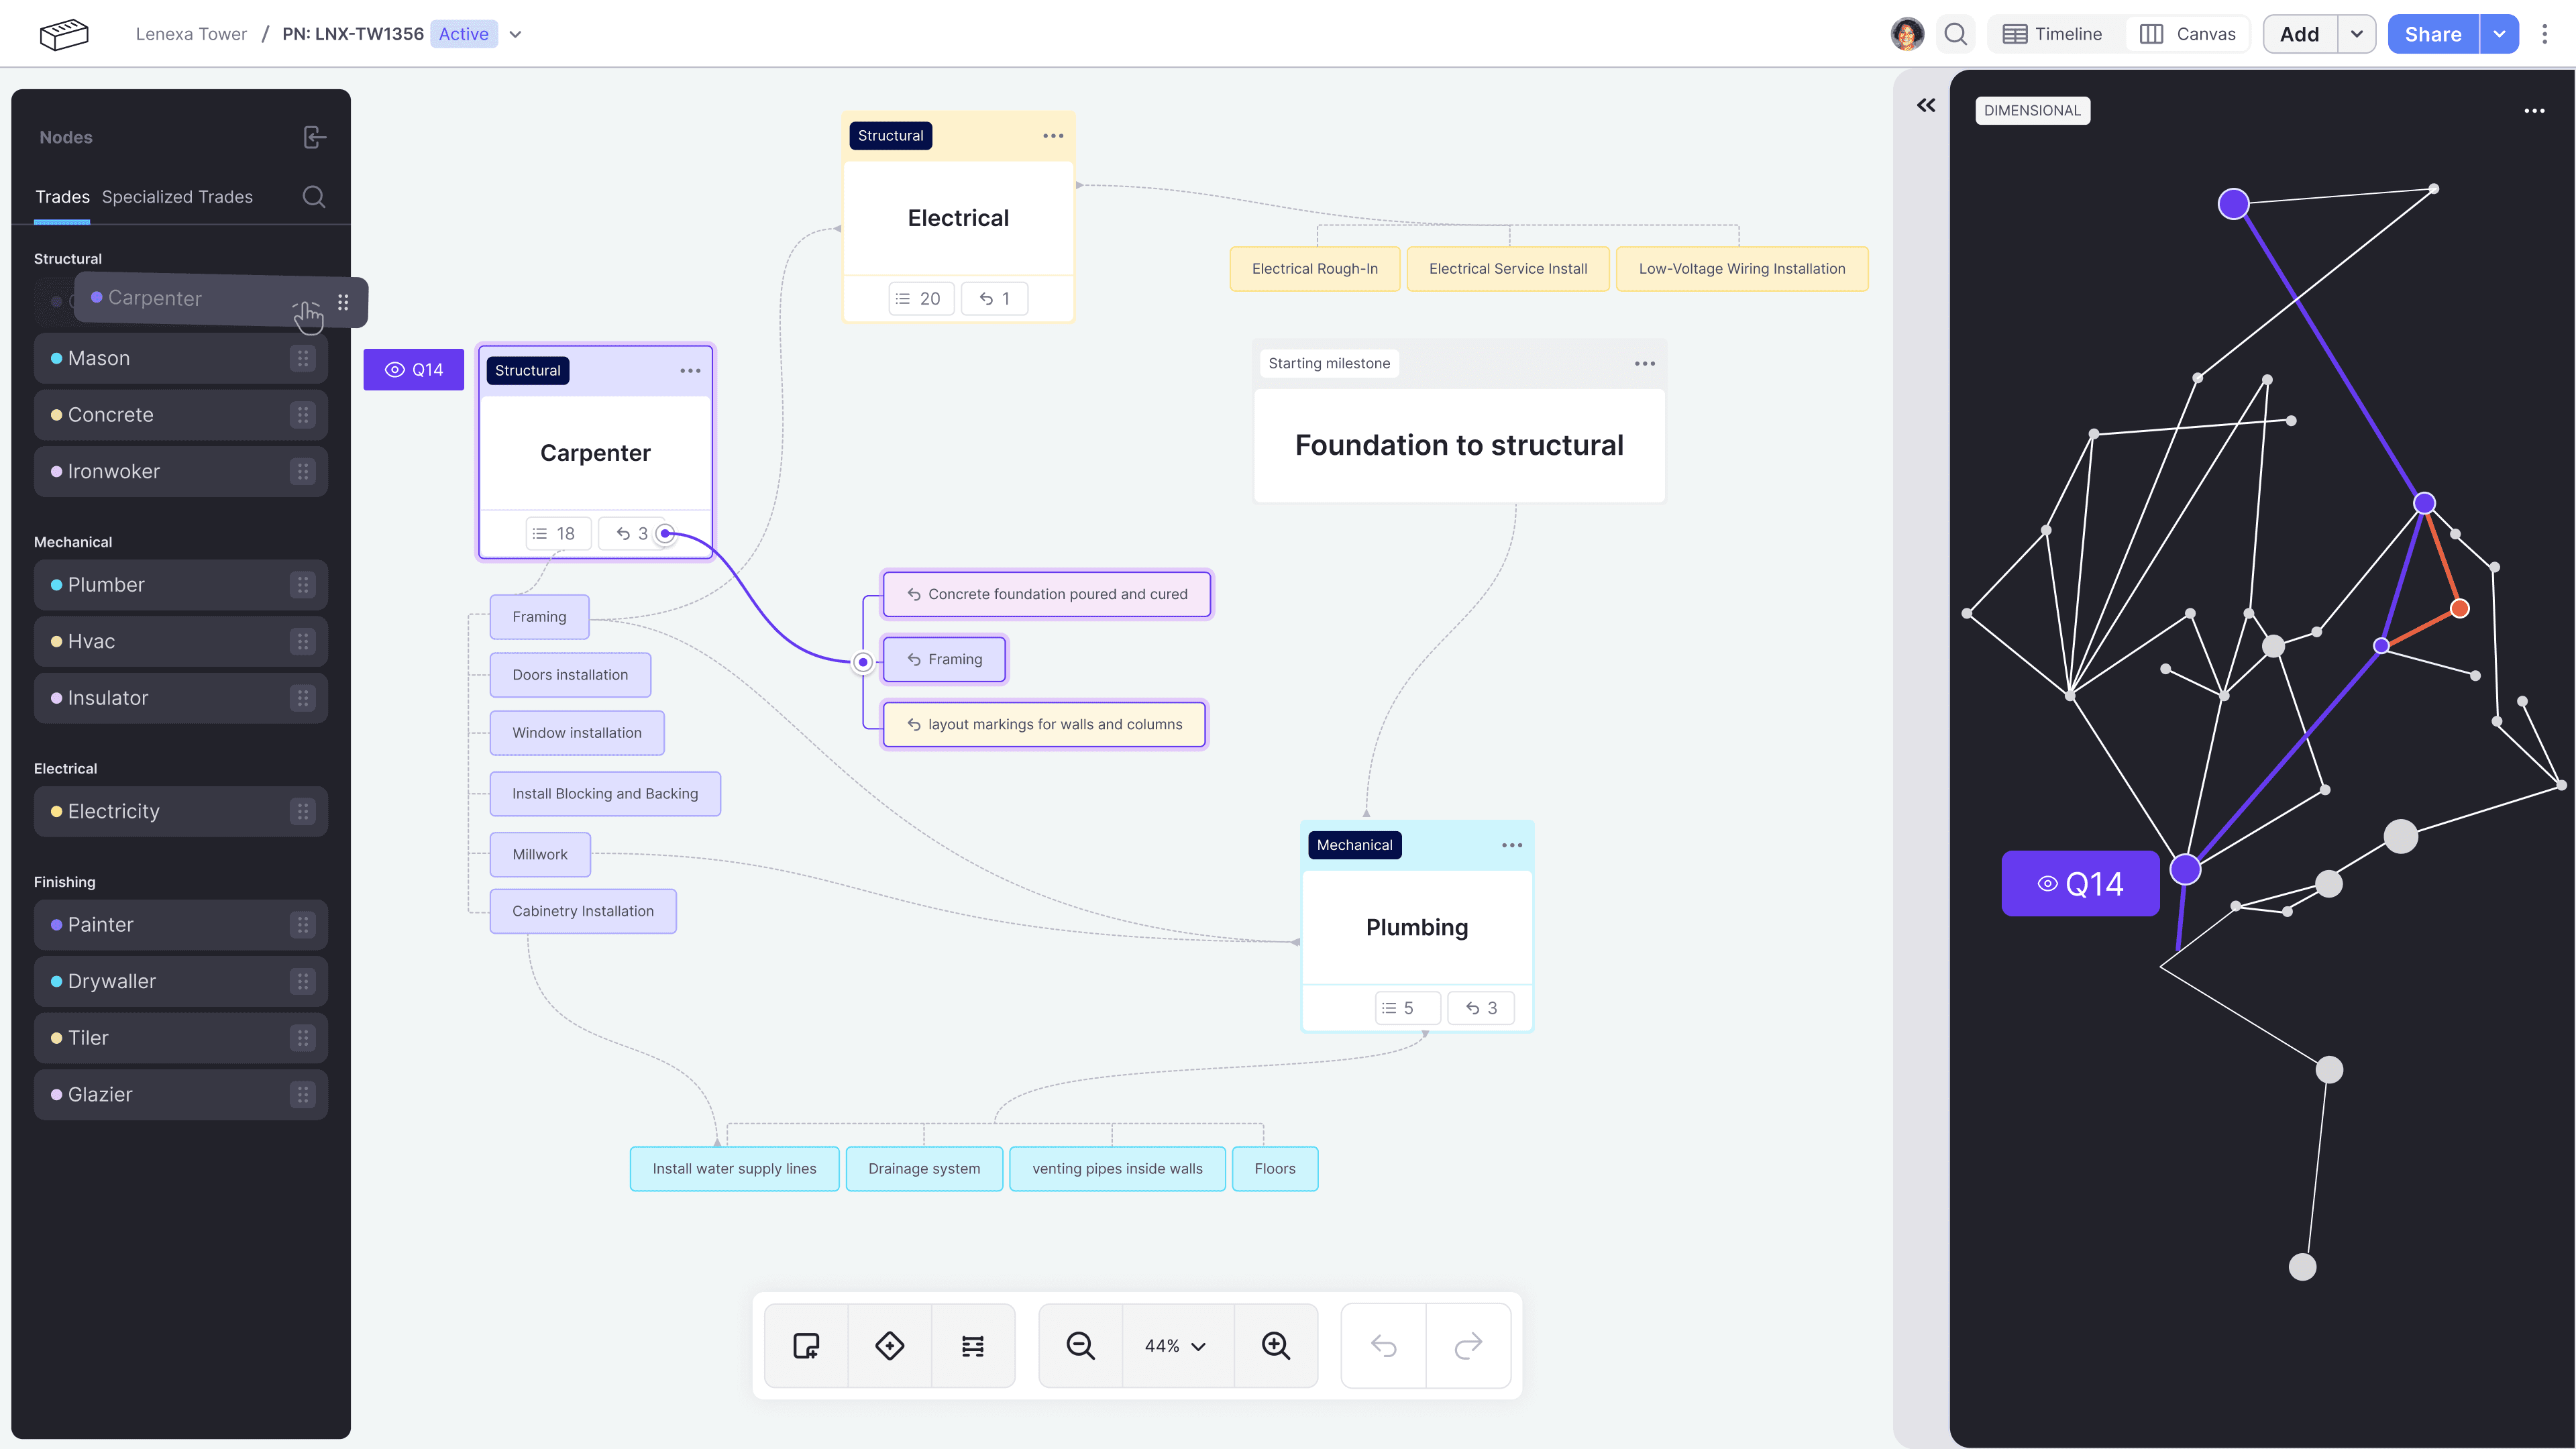Search nodes in the Trades panel
2576x1449 pixels.
click(x=314, y=197)
